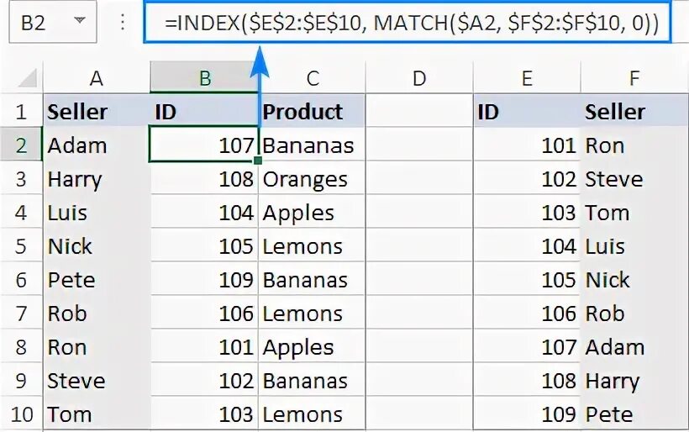Viewport: 689px width, 432px height.
Task: Click the Seller header in column F
Action: [x=634, y=112]
